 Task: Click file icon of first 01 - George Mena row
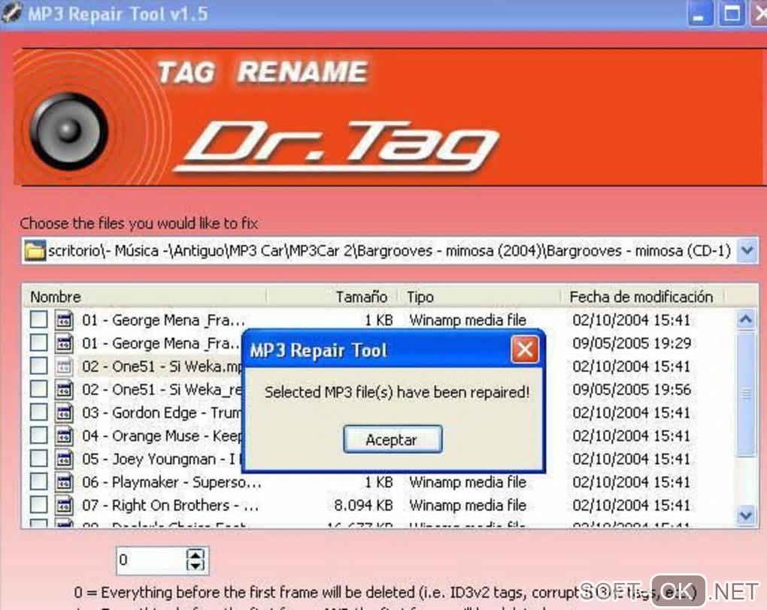[x=64, y=320]
